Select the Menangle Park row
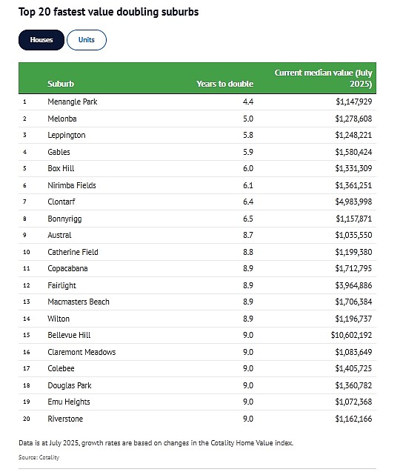The height and width of the screenshot is (472, 403). pyautogui.click(x=198, y=102)
